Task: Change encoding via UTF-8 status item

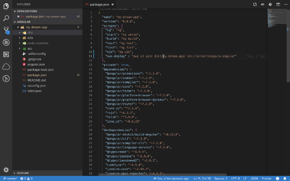Action: (235, 179)
